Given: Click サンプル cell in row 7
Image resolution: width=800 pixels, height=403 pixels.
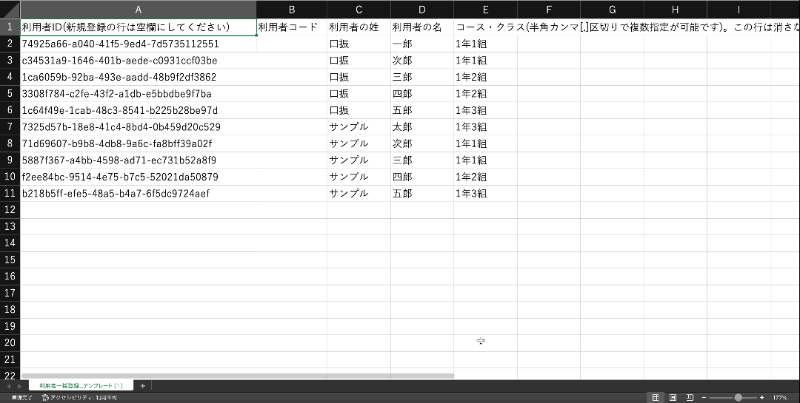Looking at the screenshot, I should [359, 127].
